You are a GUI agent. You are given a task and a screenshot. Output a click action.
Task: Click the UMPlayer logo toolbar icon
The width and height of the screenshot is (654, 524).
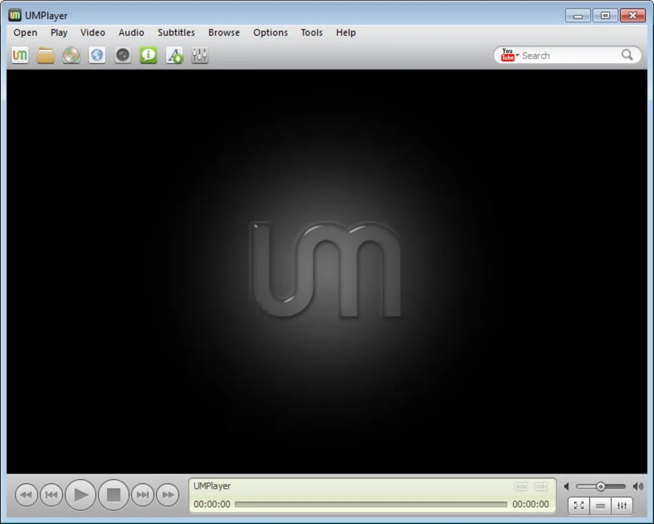tap(20, 55)
